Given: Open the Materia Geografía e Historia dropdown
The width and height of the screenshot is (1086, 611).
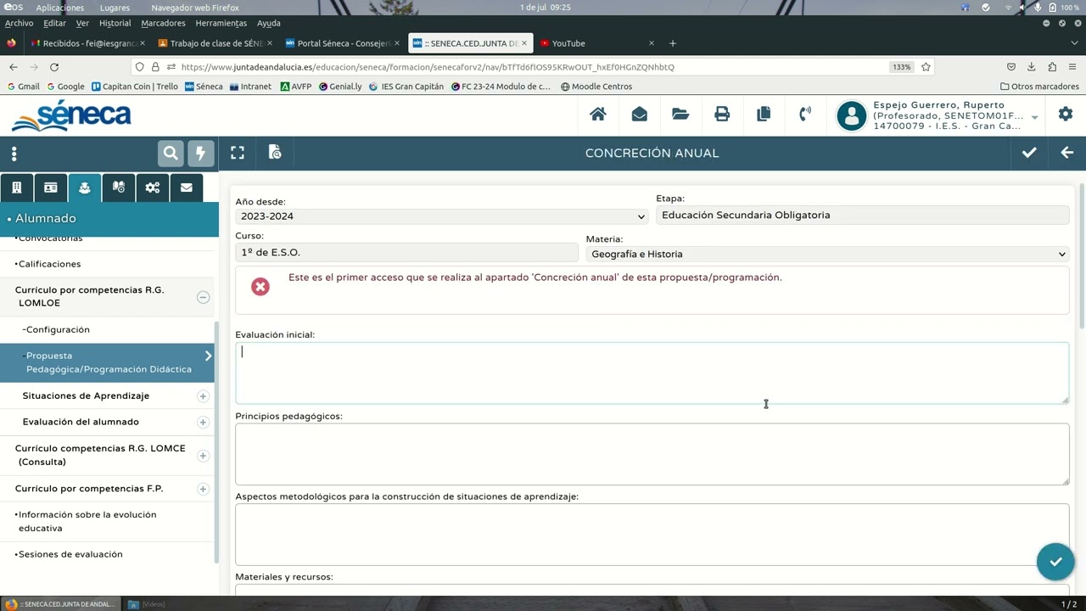Looking at the screenshot, I should click(827, 254).
